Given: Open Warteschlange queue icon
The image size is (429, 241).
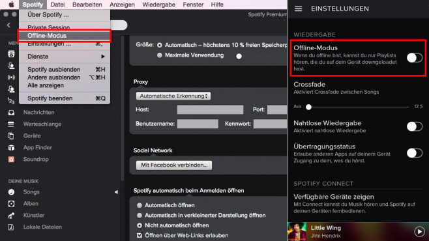Looking at the screenshot, I should pos(11,124).
